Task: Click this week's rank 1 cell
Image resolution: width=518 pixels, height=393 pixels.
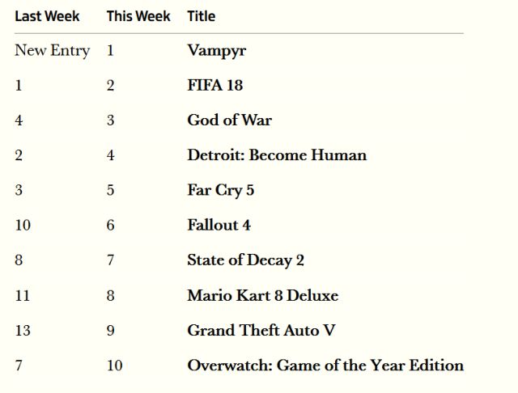Action: coord(110,50)
